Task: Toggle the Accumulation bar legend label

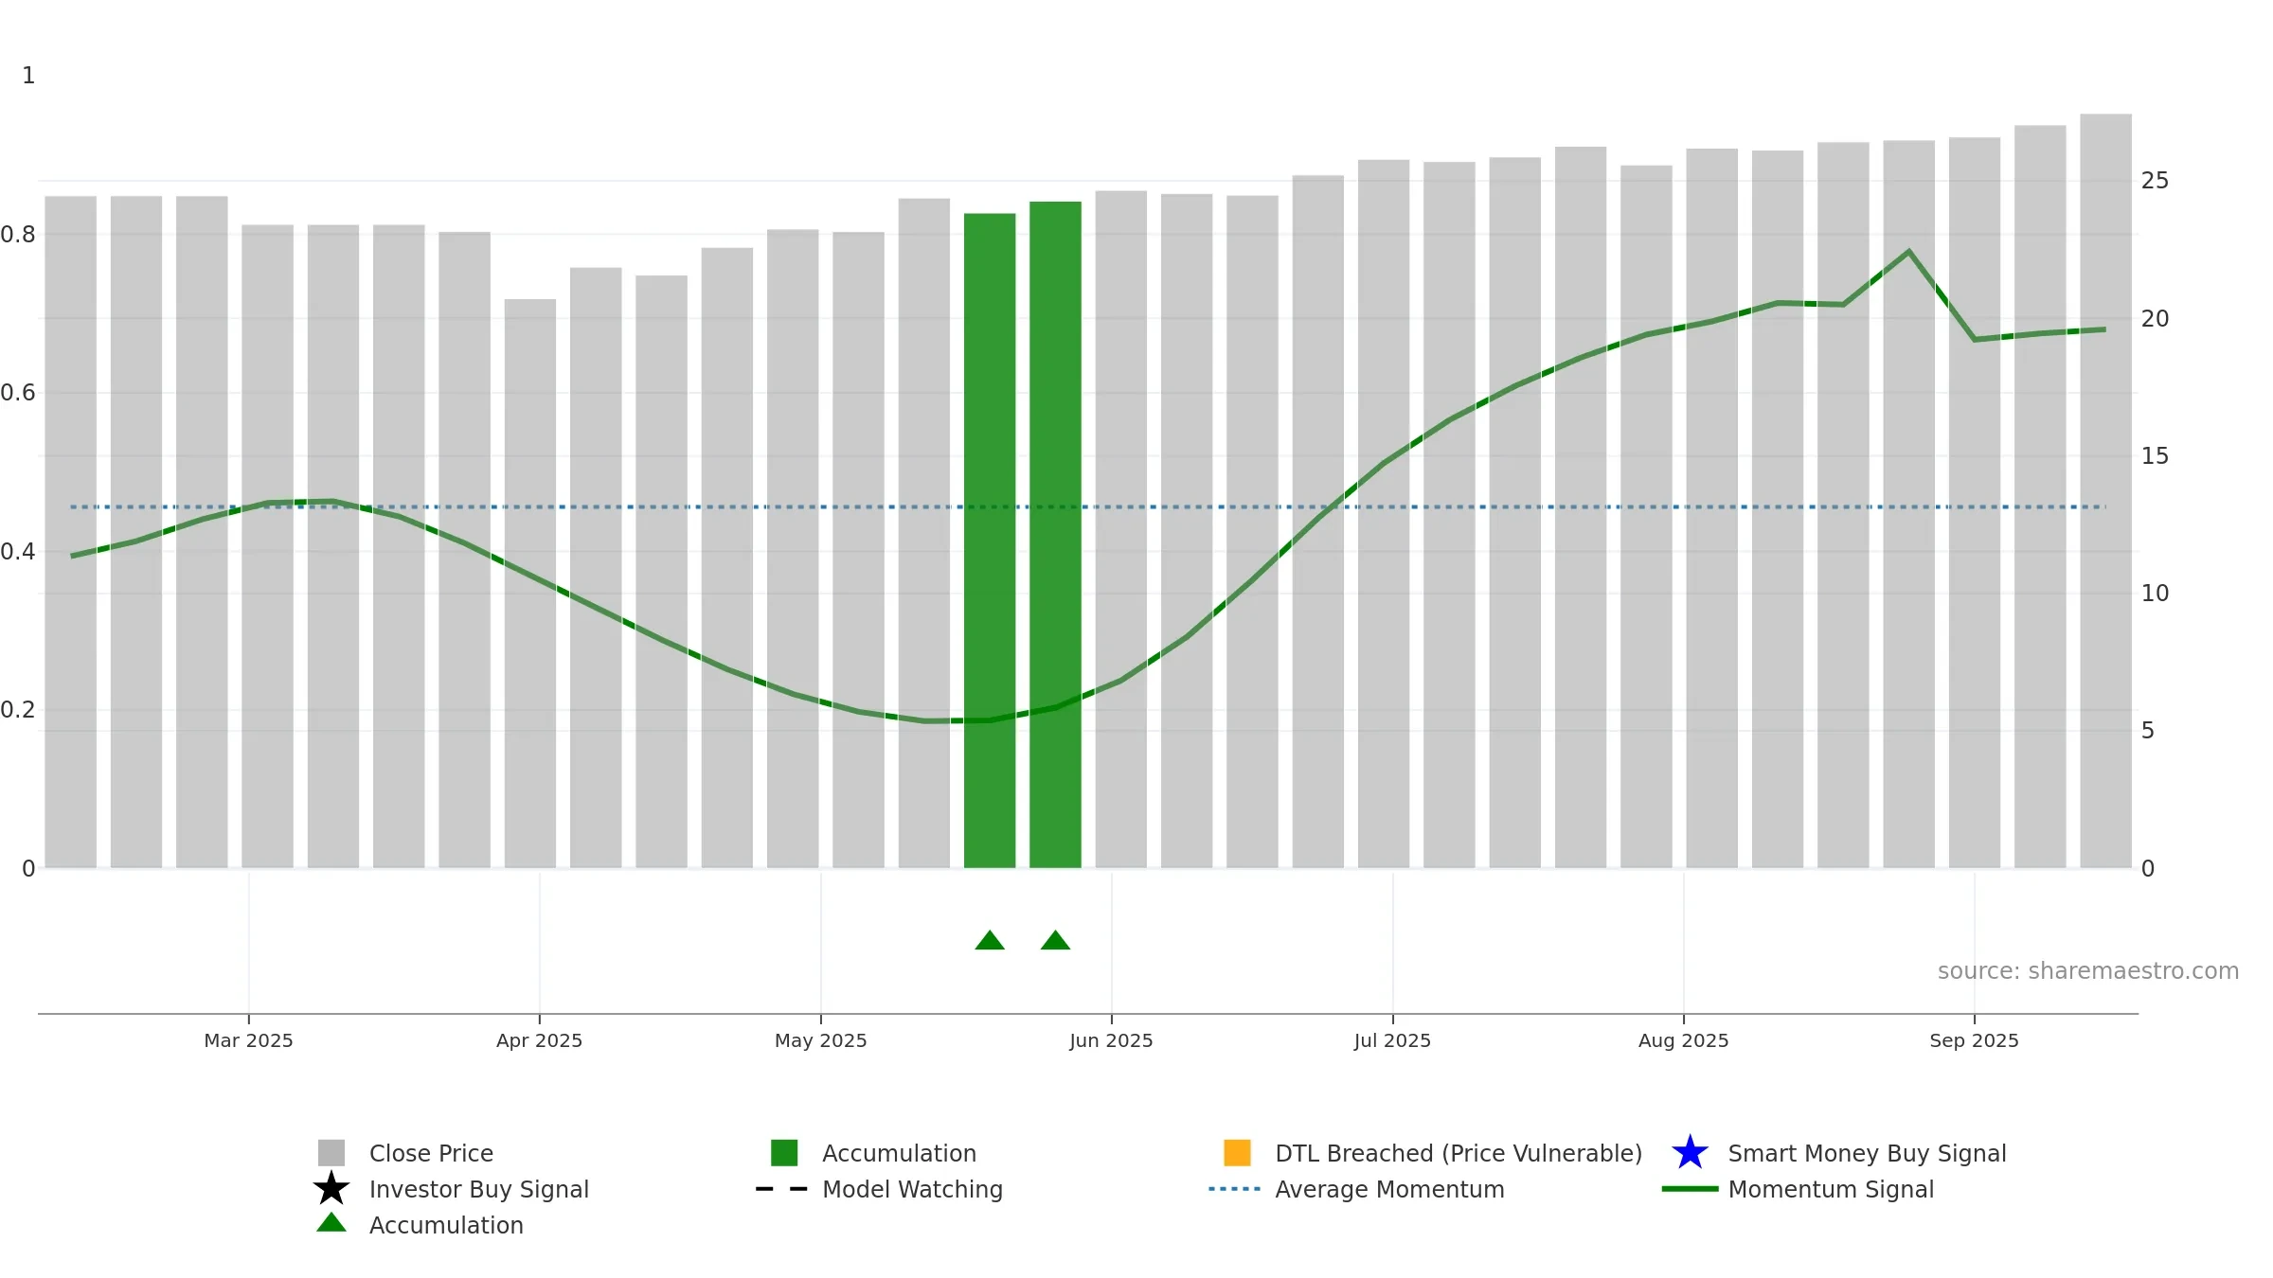Action: point(899,1153)
